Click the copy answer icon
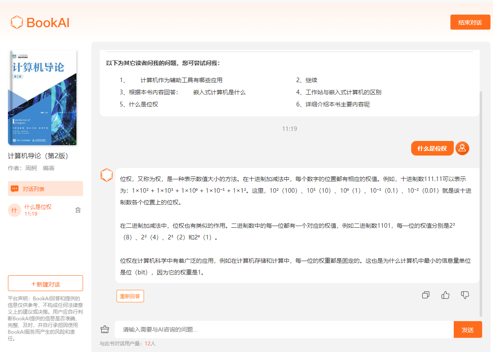The height and width of the screenshot is (352, 493). click(425, 295)
